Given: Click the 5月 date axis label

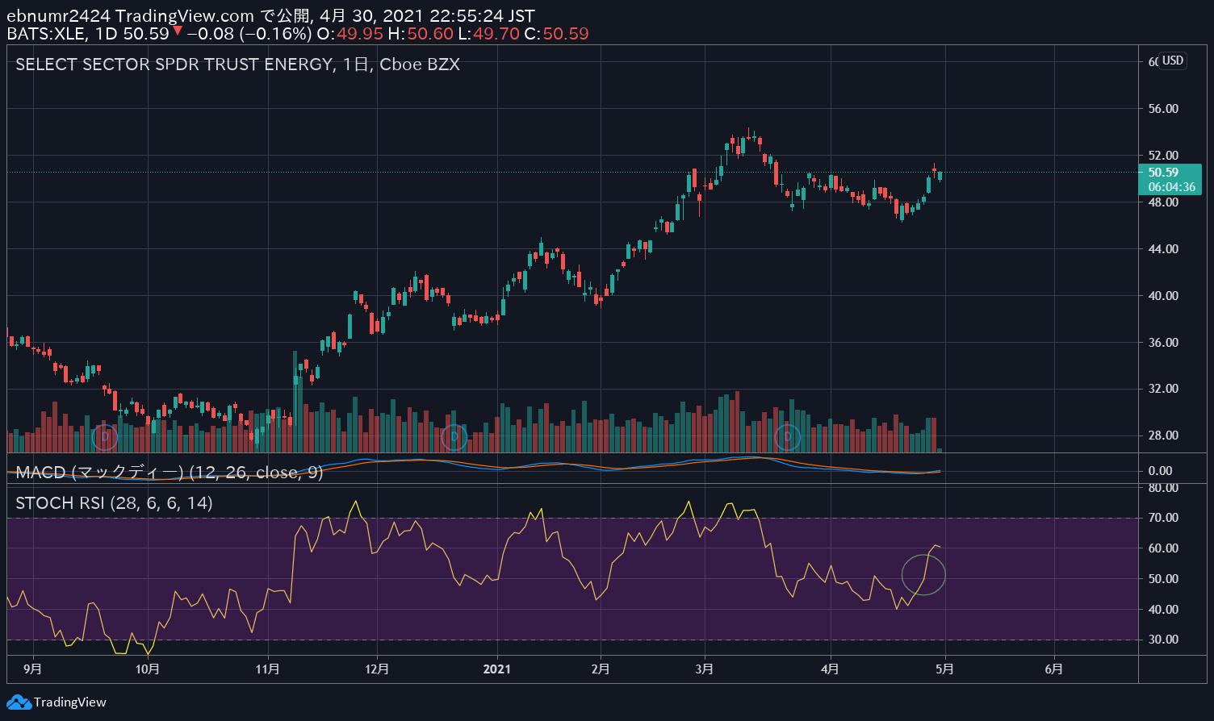Looking at the screenshot, I should (944, 669).
